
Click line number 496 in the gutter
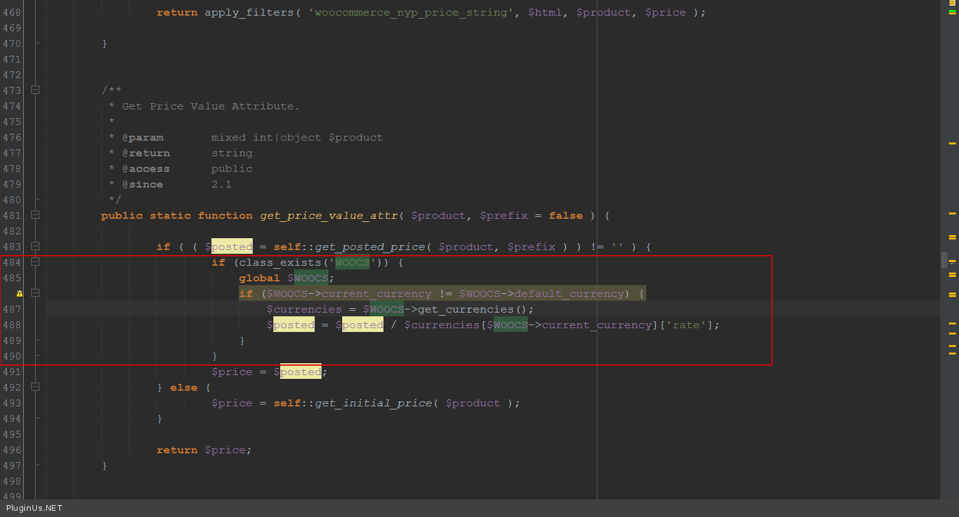tap(12, 450)
